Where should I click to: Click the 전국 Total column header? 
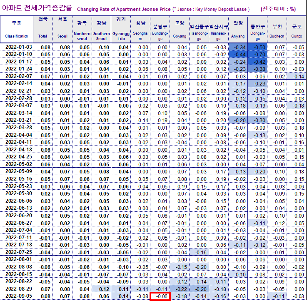[43, 30]
